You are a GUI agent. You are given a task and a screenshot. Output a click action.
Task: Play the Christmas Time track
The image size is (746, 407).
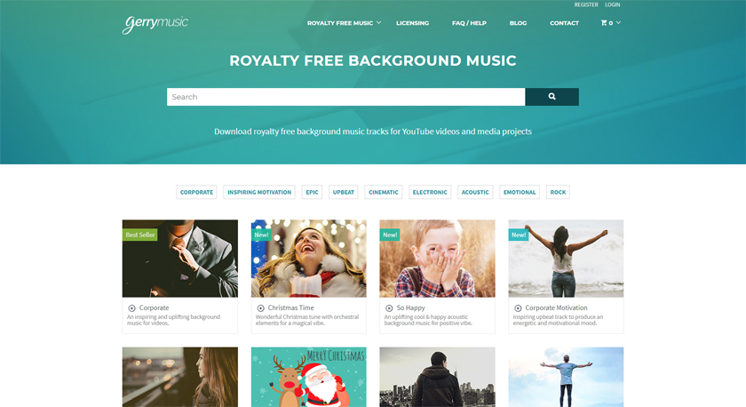(x=261, y=308)
